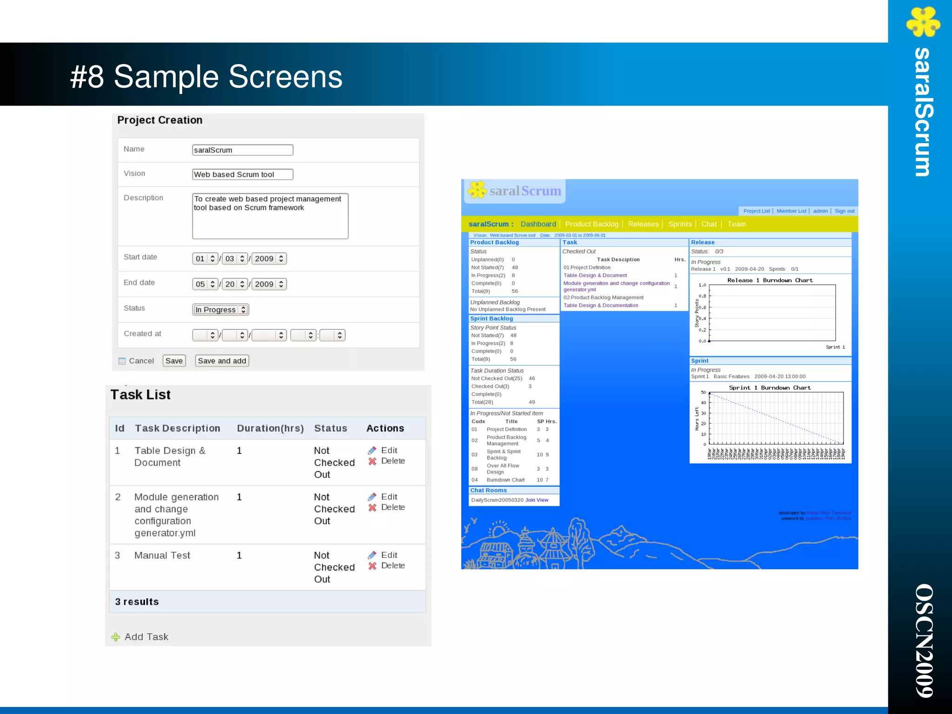Image resolution: width=952 pixels, height=714 pixels.
Task: Open the Start date year dropdown showing 2009
Action: pos(269,258)
